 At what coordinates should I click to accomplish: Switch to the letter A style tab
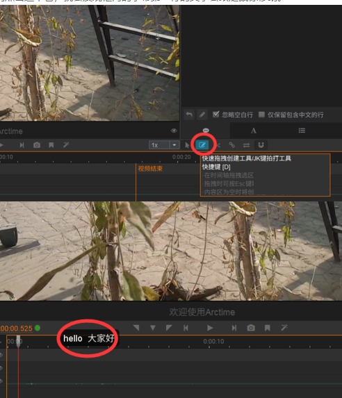click(x=253, y=131)
